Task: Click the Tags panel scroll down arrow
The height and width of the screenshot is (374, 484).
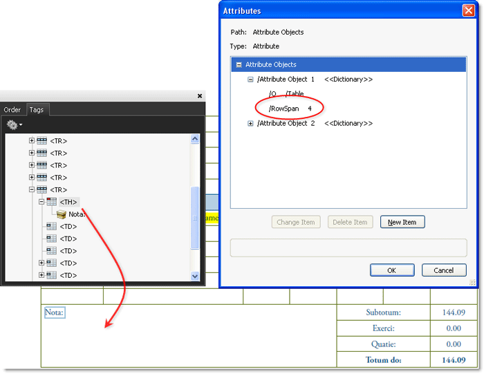Action: pyautogui.click(x=195, y=276)
